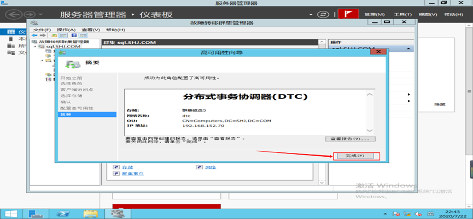Click the highlighted 摘要 step in sidebar

pyautogui.click(x=87, y=115)
